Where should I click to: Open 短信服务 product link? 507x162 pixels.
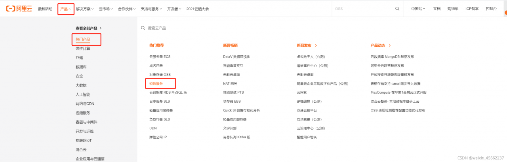(x=156, y=84)
